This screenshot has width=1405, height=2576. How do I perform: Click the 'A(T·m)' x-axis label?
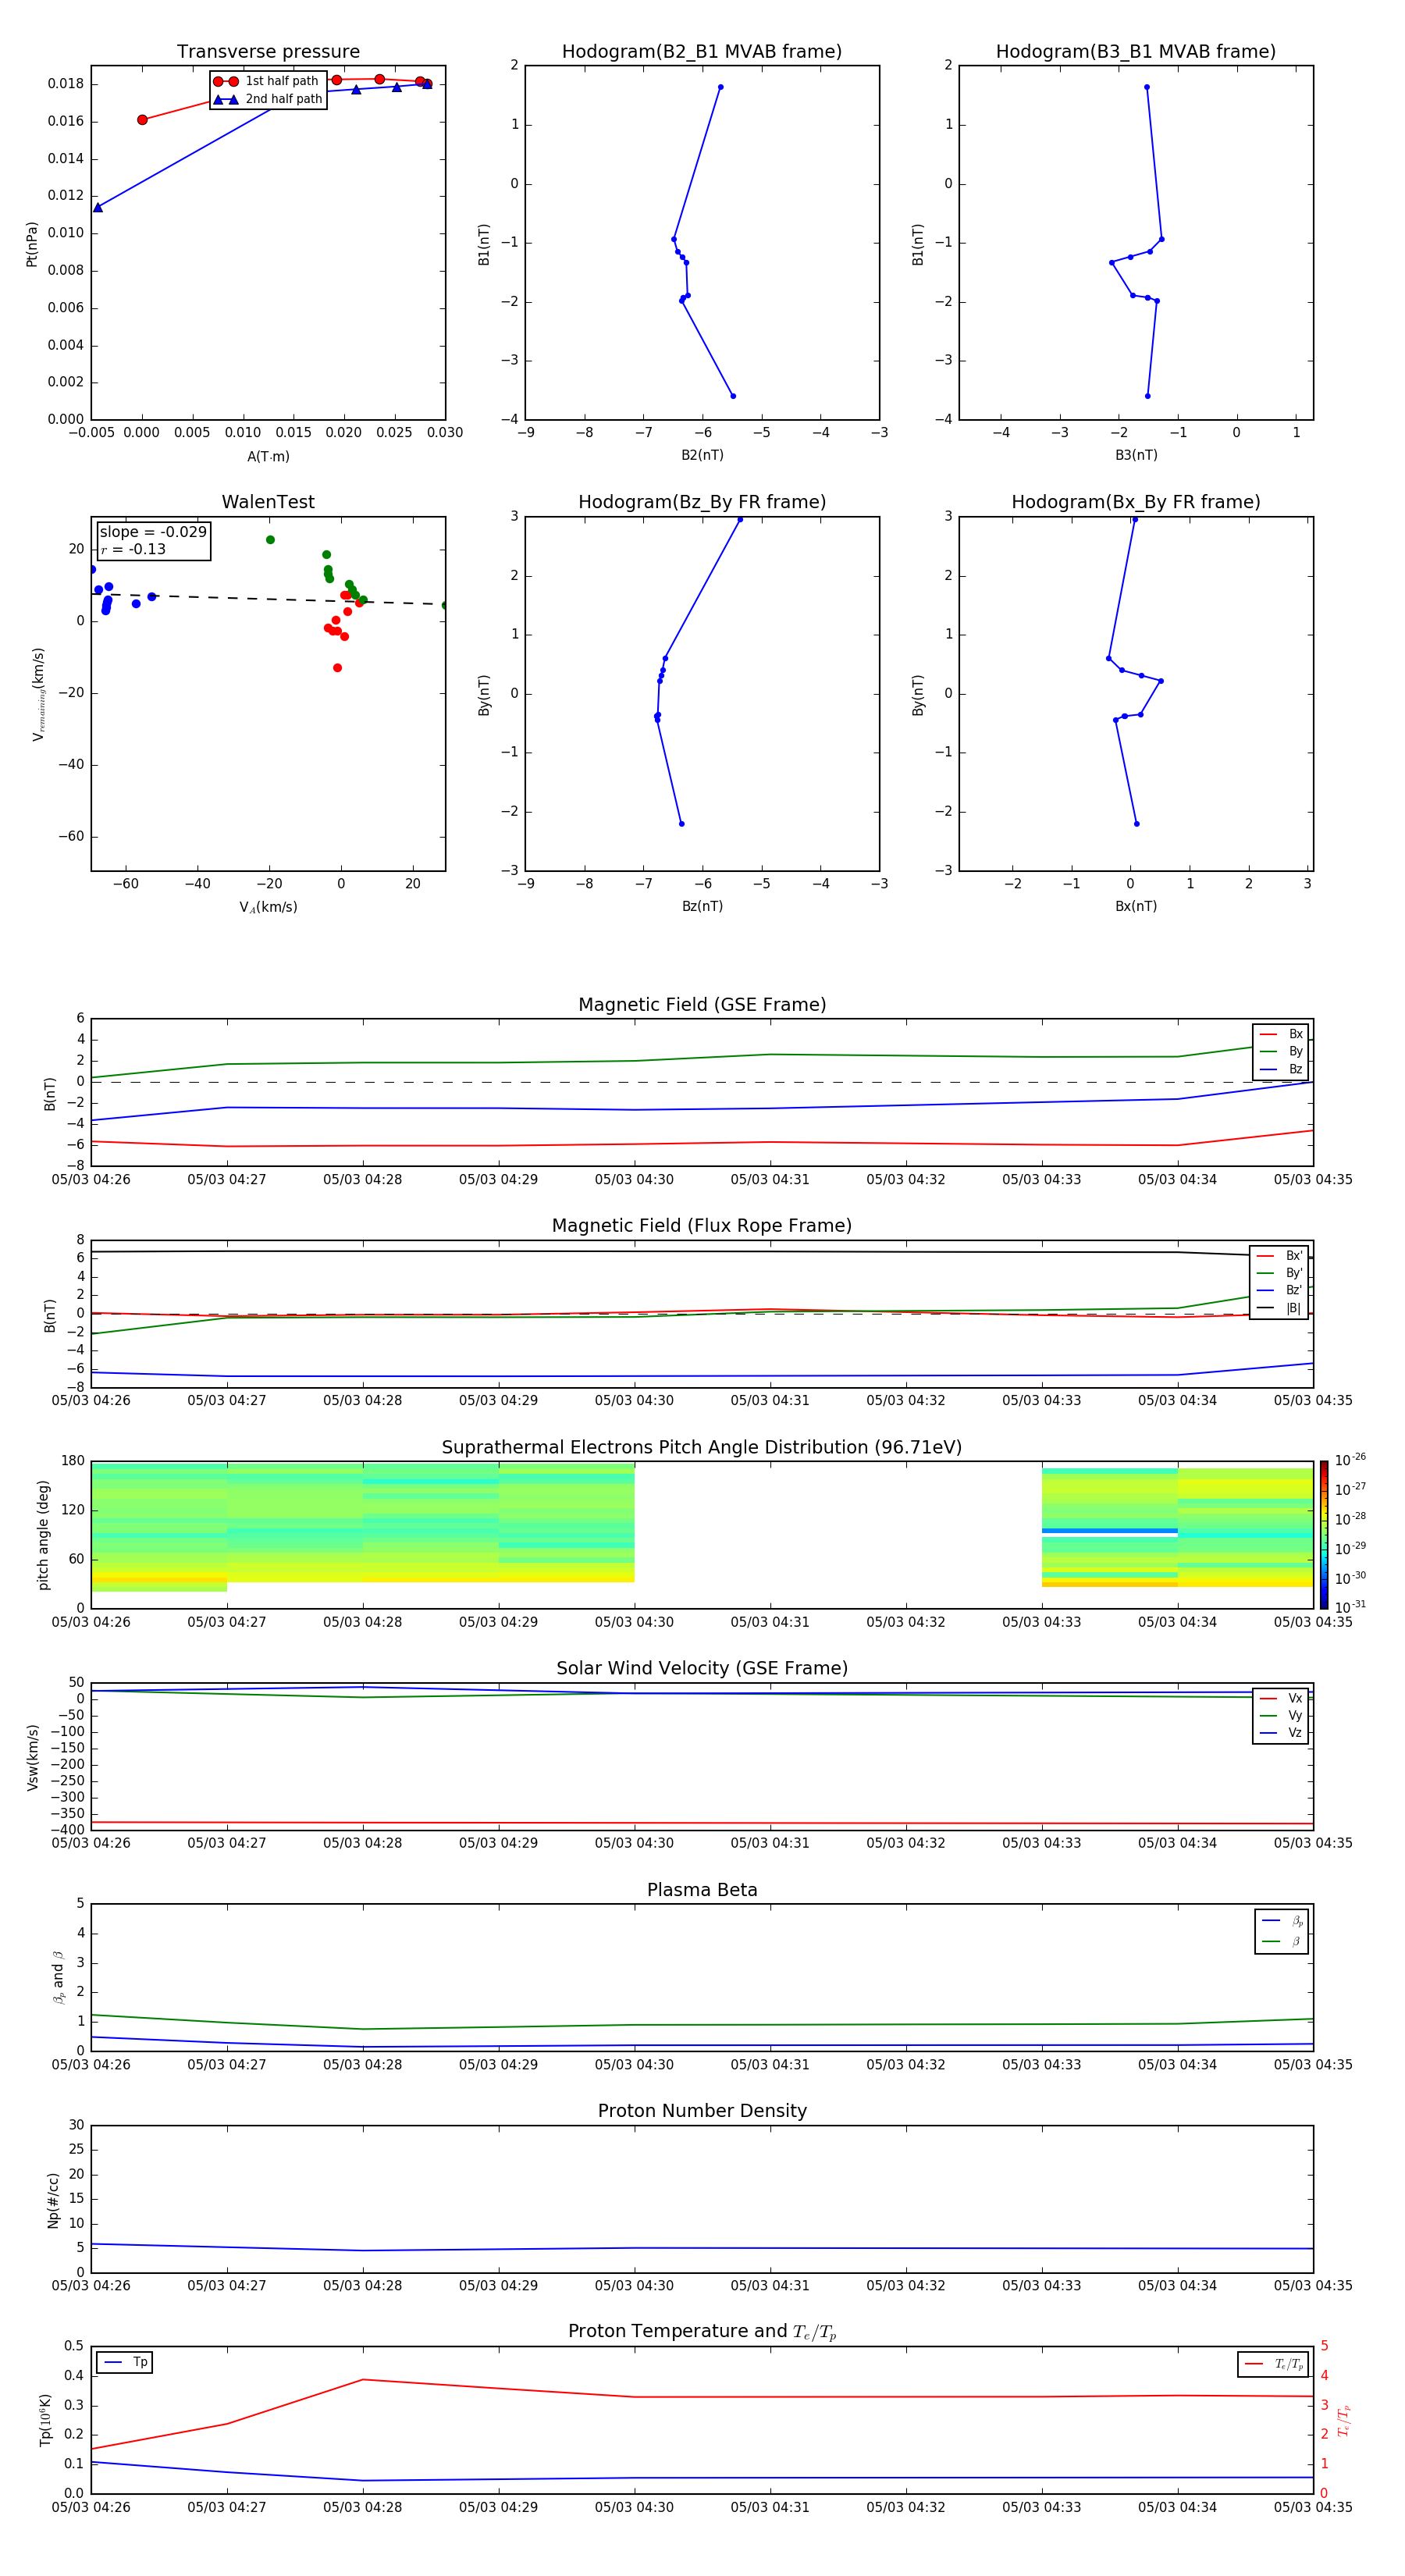[268, 456]
